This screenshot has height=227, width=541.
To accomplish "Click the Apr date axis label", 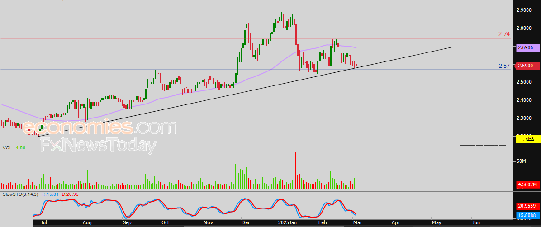I will point(395,223).
